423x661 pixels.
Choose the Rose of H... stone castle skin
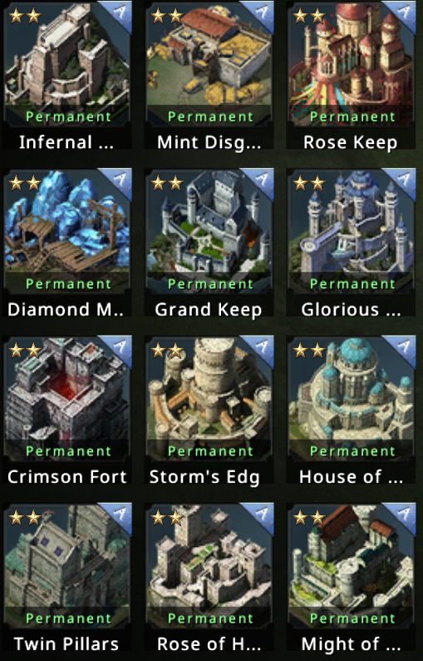point(209,565)
